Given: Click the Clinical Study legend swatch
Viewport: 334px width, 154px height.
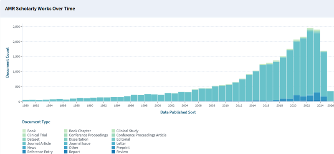Looking at the screenshot, I should pyautogui.click(x=113, y=131).
